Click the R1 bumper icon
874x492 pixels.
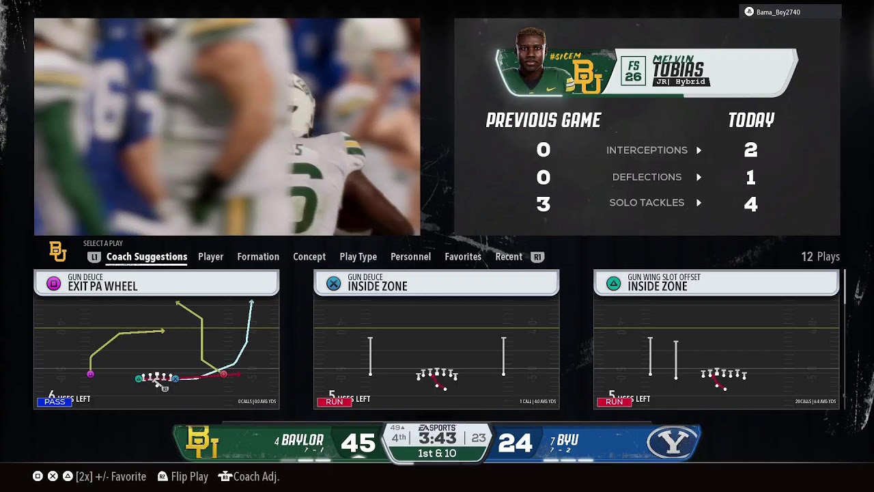point(537,257)
